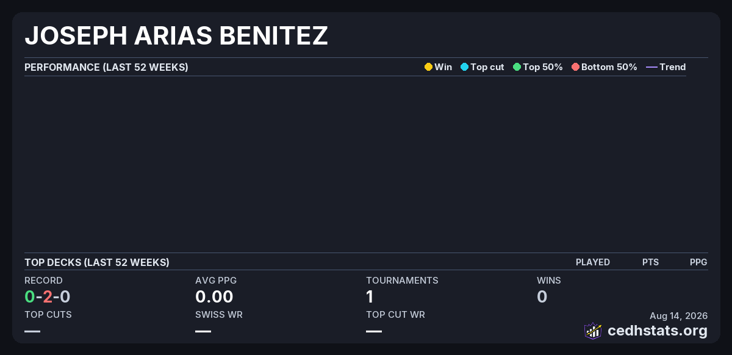Click the Aug 14, 2026 date
This screenshot has width=732, height=355.
[x=679, y=316]
